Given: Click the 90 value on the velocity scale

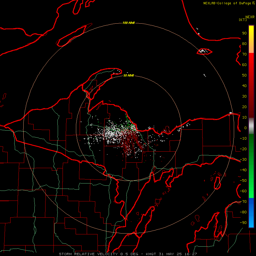Looking at the screenshot, I should 244,33.
